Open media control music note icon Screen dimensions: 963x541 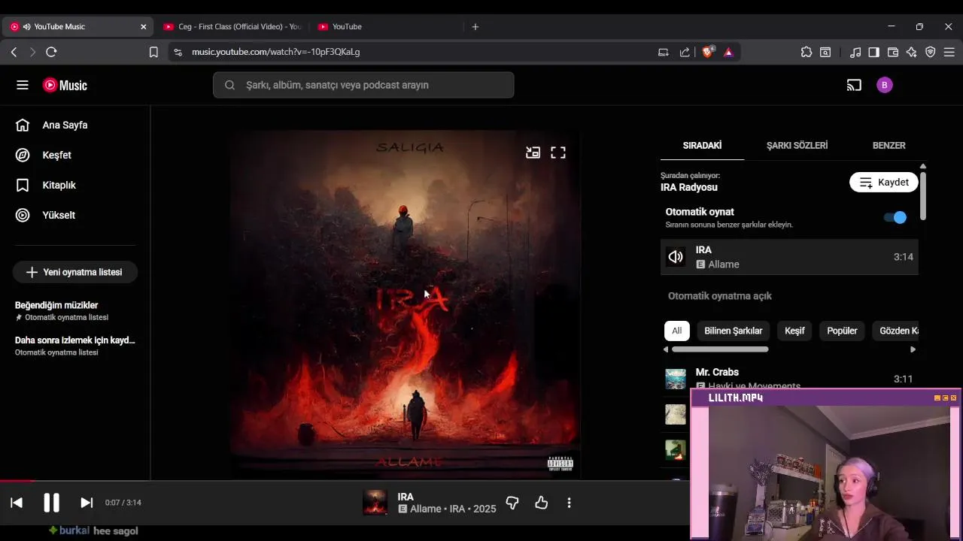pos(855,52)
